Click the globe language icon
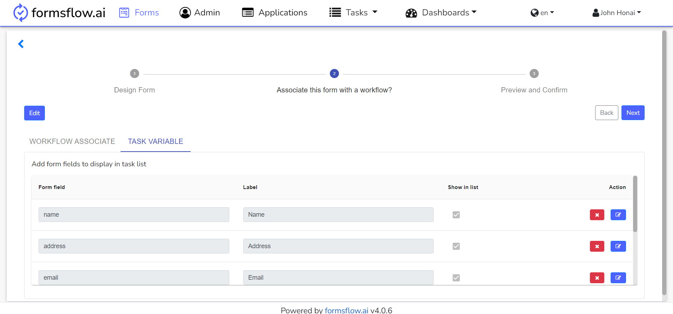 (535, 13)
